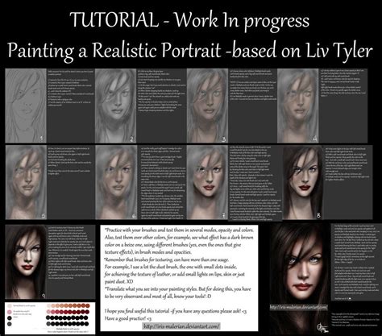Pick the large pink swatch at left

[10, 312]
